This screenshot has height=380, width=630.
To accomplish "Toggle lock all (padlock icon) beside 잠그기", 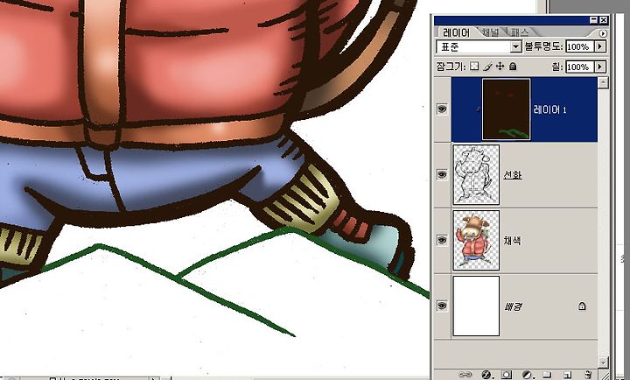I will [513, 67].
